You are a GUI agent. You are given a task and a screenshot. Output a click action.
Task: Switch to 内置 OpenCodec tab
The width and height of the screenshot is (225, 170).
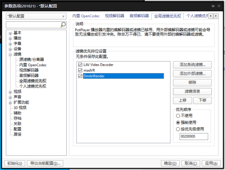(x=86, y=16)
